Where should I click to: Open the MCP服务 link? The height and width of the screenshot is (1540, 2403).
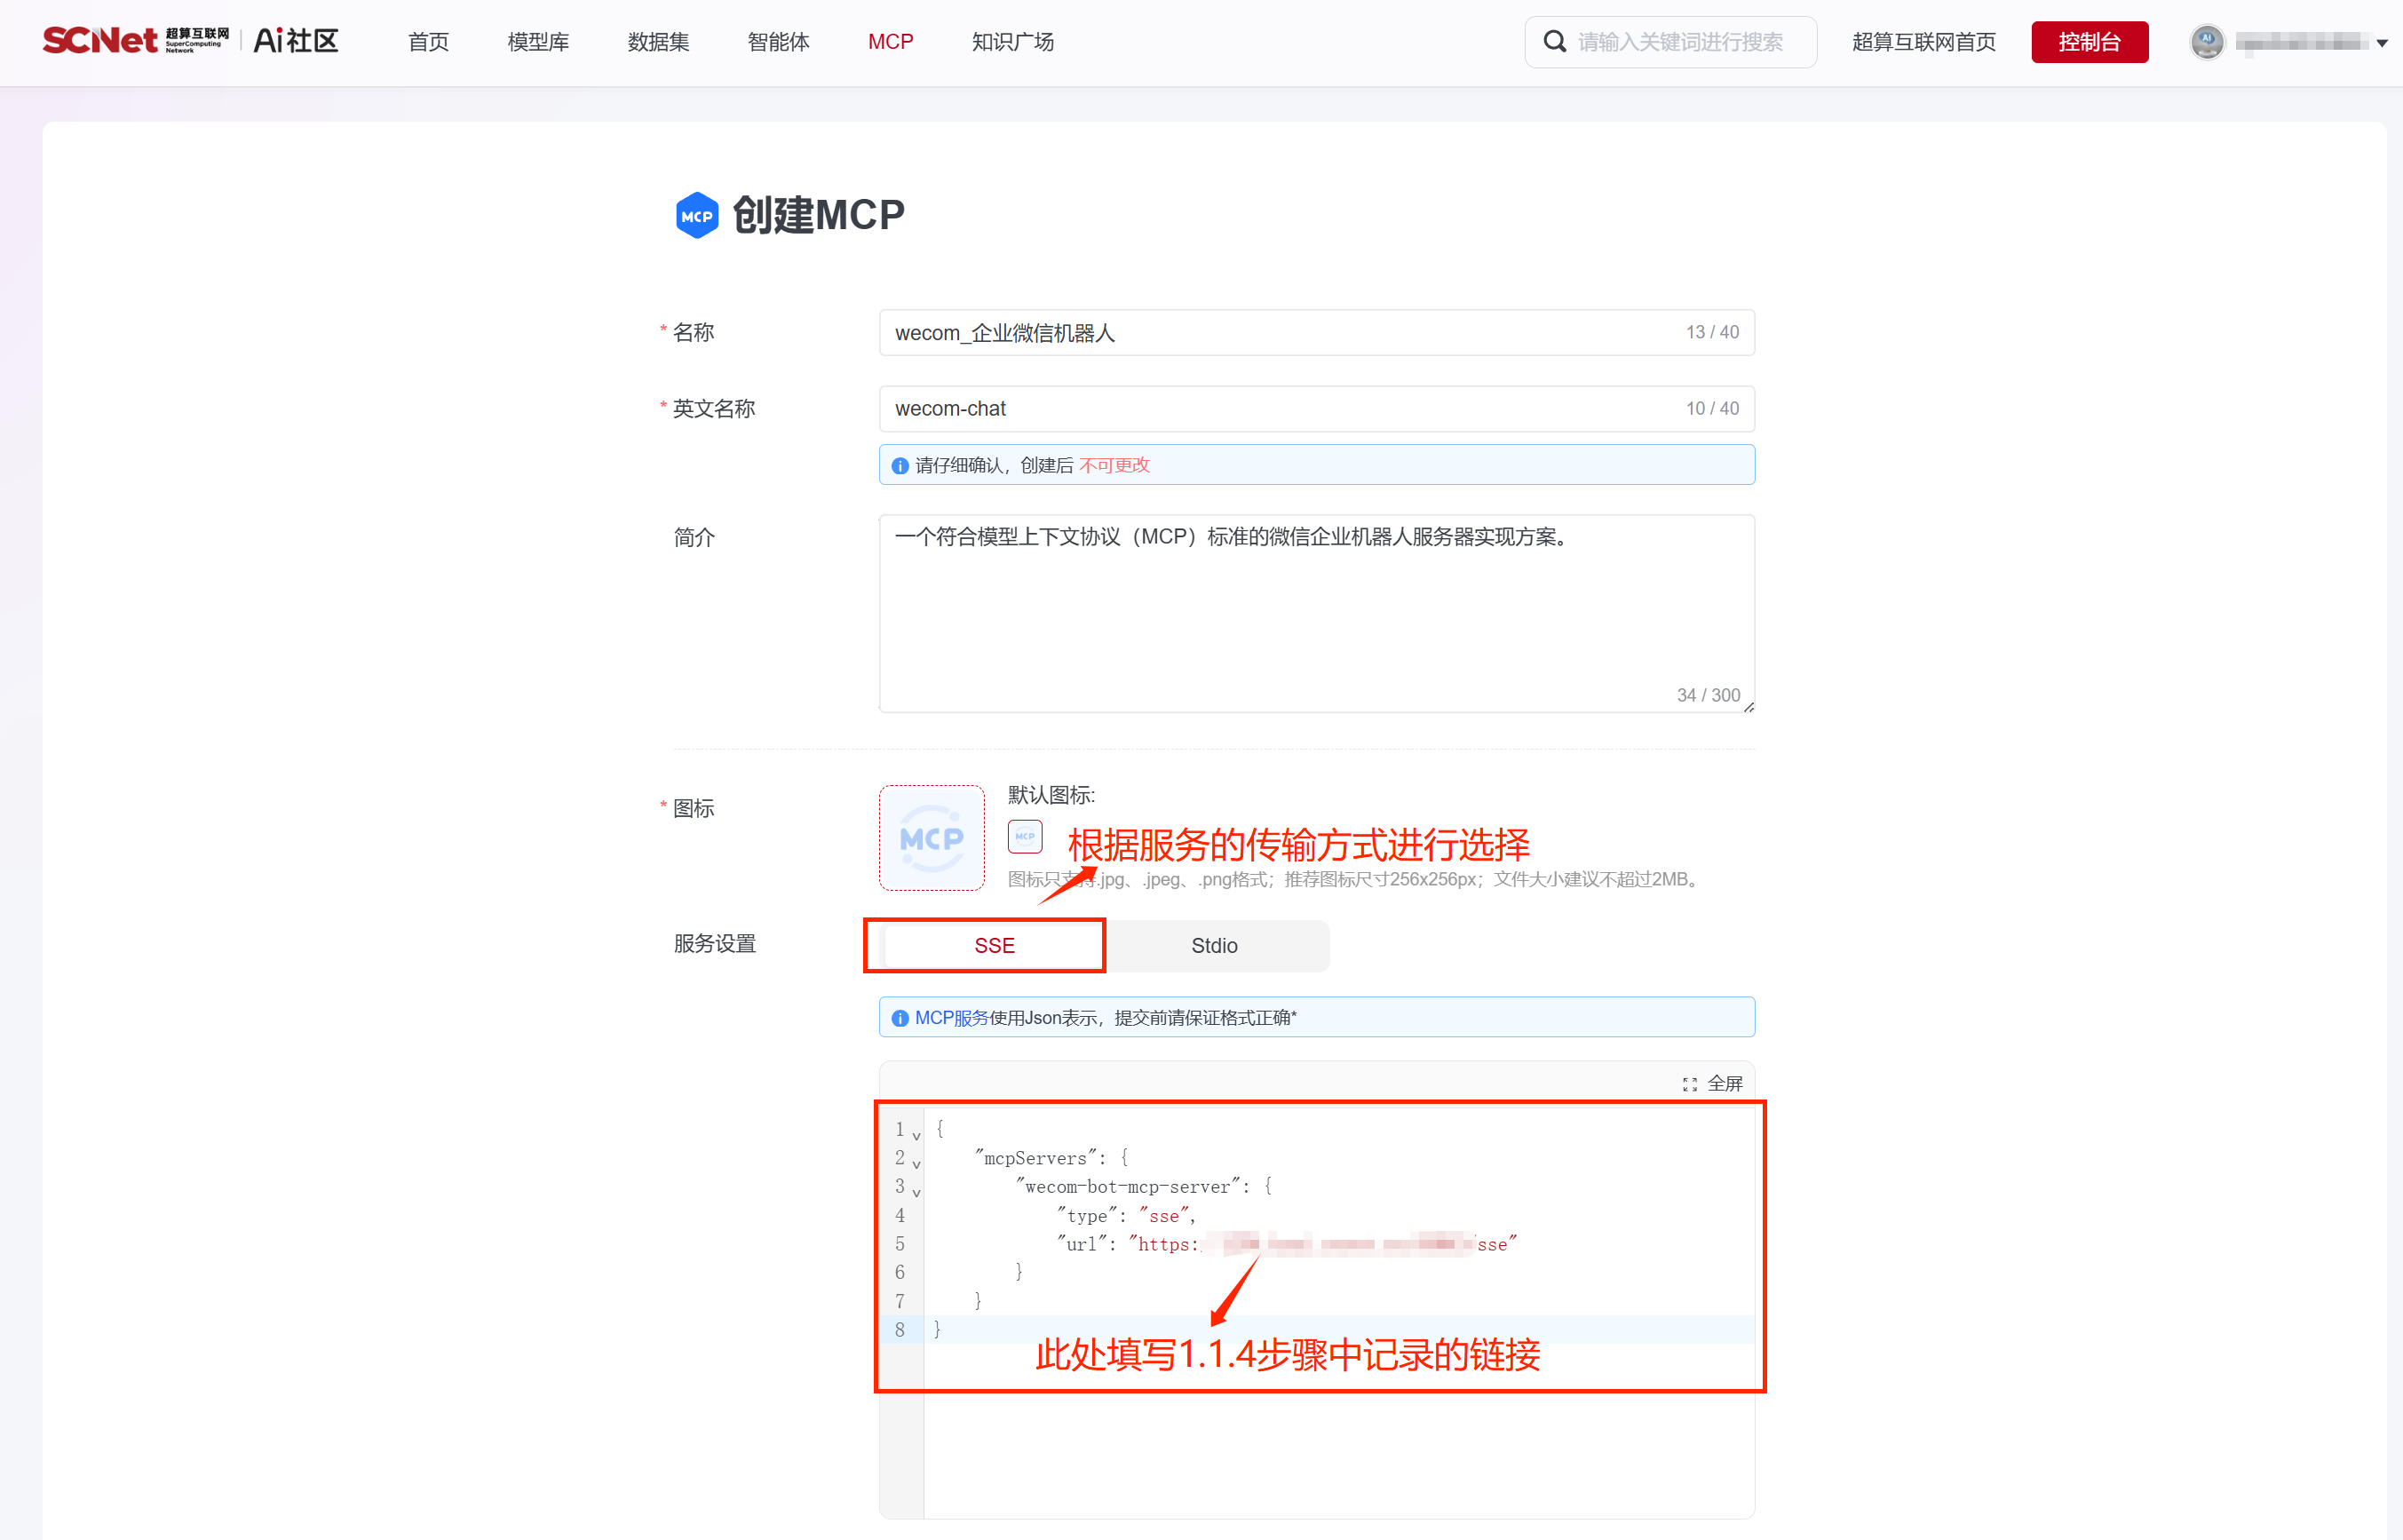coord(950,1017)
